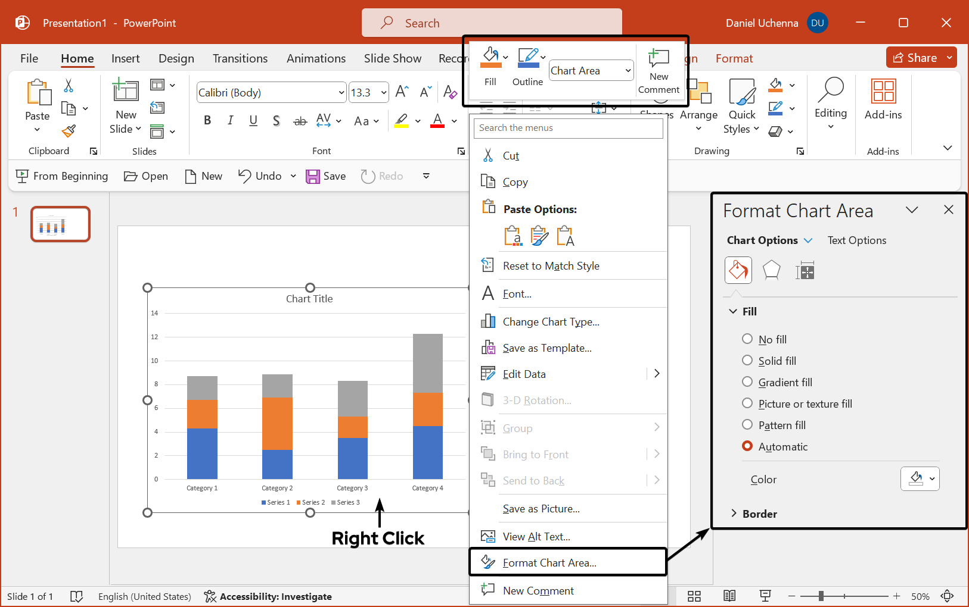Select the No fill radio button
969x607 pixels.
(x=747, y=339)
